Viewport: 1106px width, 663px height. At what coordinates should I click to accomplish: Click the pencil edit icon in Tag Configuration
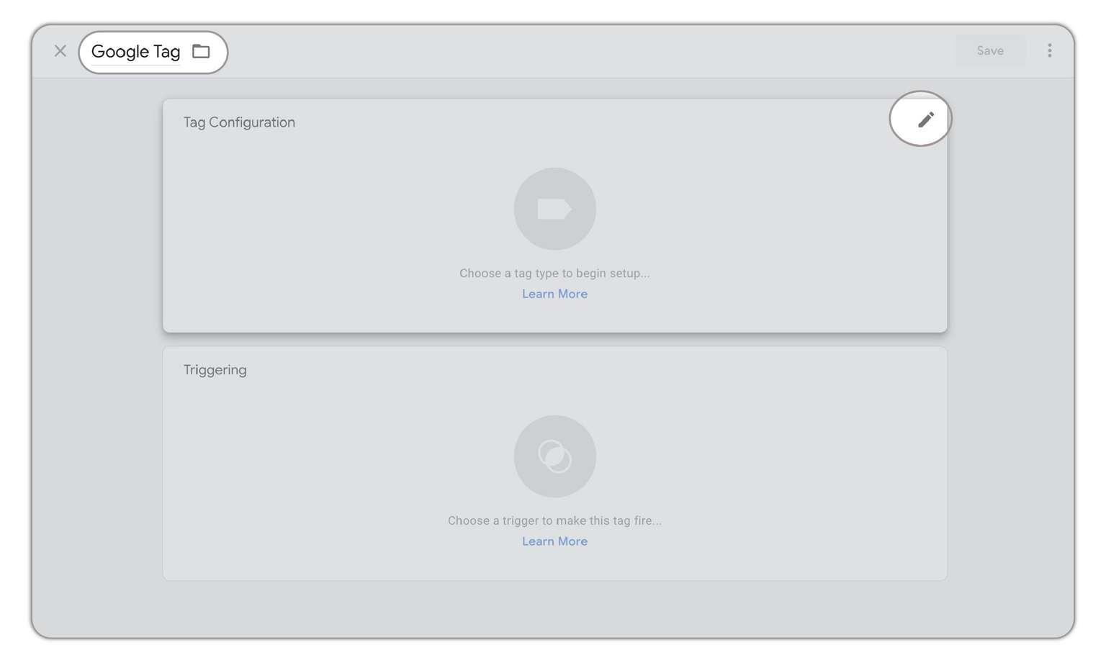pos(926,119)
